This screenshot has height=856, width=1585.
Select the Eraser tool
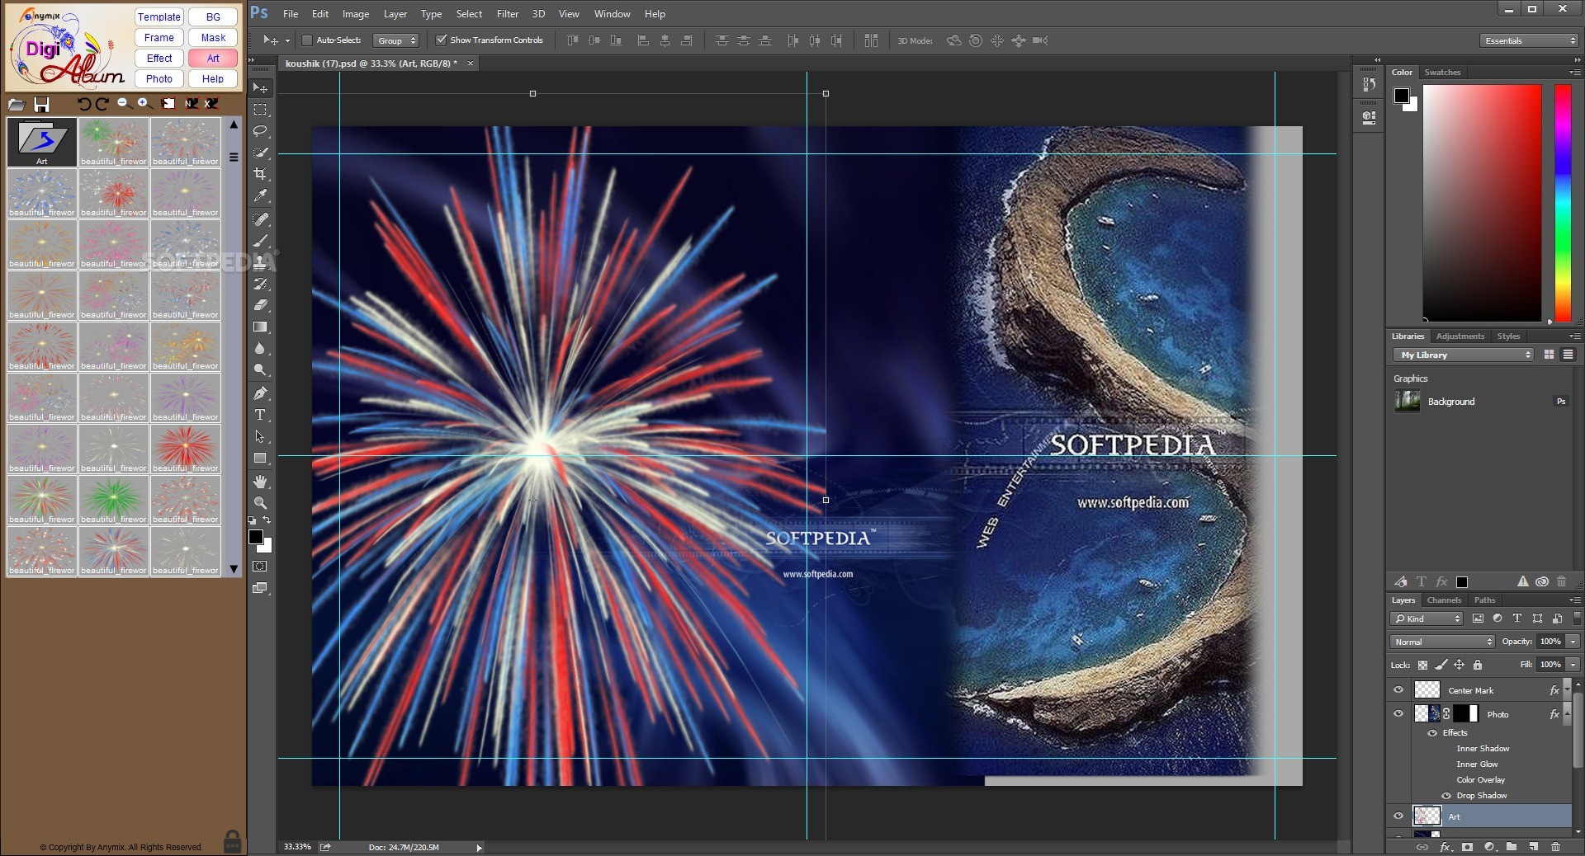click(260, 305)
